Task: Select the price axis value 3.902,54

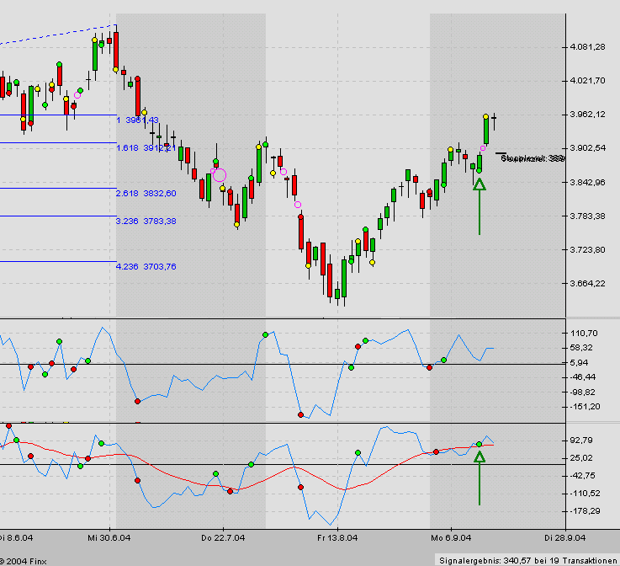Action: (x=587, y=148)
